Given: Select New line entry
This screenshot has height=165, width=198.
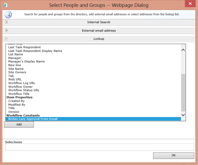Looking at the screenshot, I should (15, 65).
